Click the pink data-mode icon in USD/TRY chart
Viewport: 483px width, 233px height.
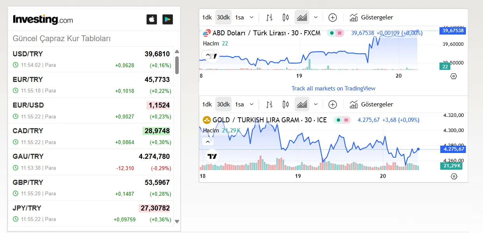340,33
